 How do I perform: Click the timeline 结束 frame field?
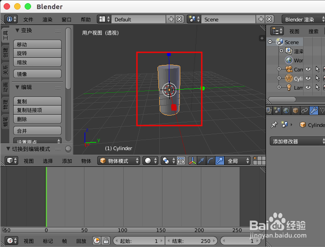click(191, 241)
